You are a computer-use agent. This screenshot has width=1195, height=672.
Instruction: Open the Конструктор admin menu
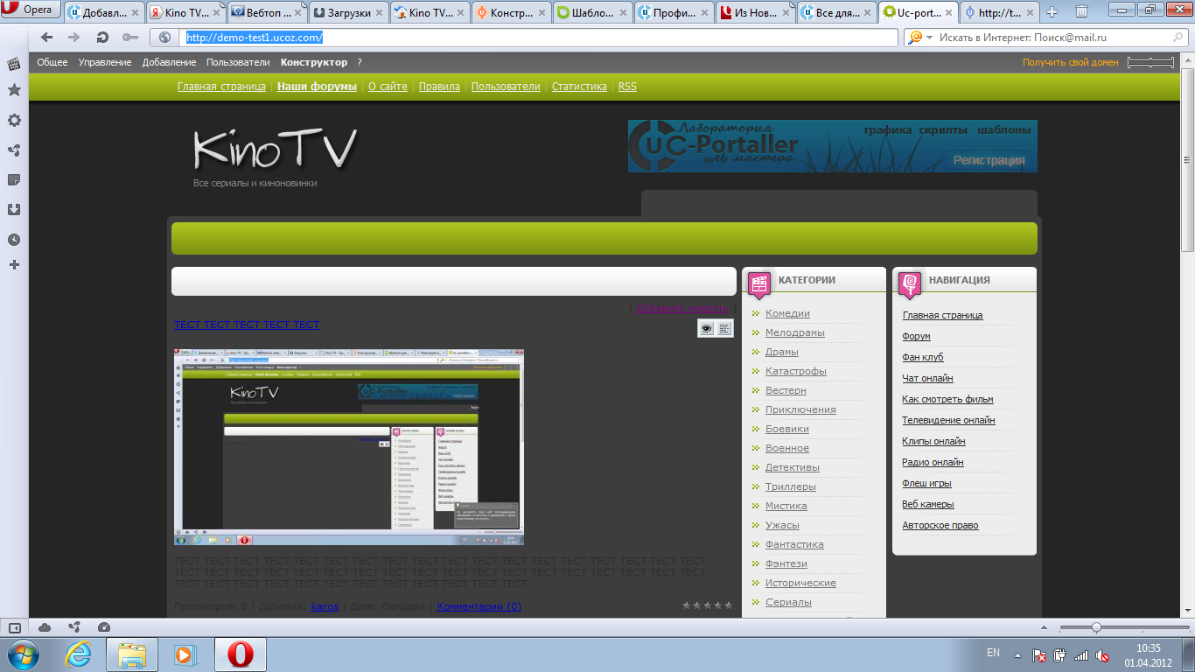(314, 62)
